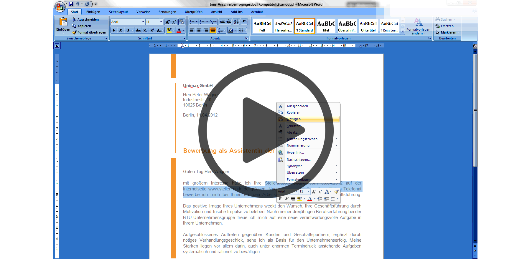Click the clear formatting eraser icon

[x=182, y=22]
